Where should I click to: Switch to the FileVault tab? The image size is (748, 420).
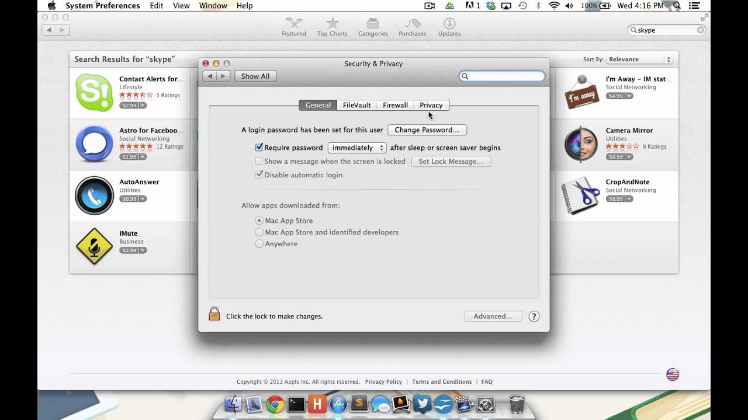[357, 105]
